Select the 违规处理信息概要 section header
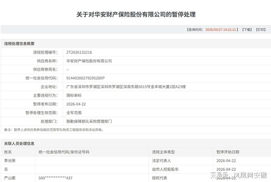Image resolution: width=271 pixels, height=182 pixels. point(19,43)
